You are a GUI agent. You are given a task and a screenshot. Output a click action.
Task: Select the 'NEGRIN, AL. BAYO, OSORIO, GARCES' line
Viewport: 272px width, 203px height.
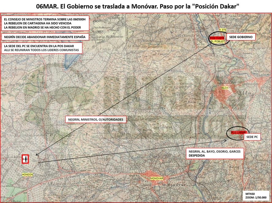click(215, 151)
